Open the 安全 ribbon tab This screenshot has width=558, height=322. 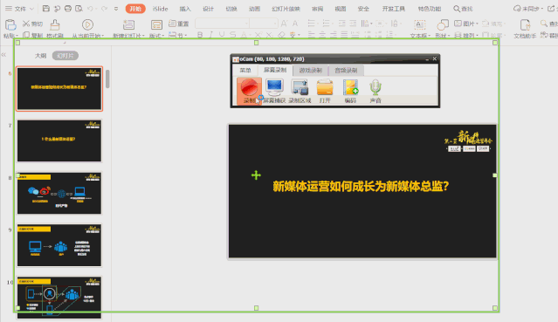click(x=363, y=9)
